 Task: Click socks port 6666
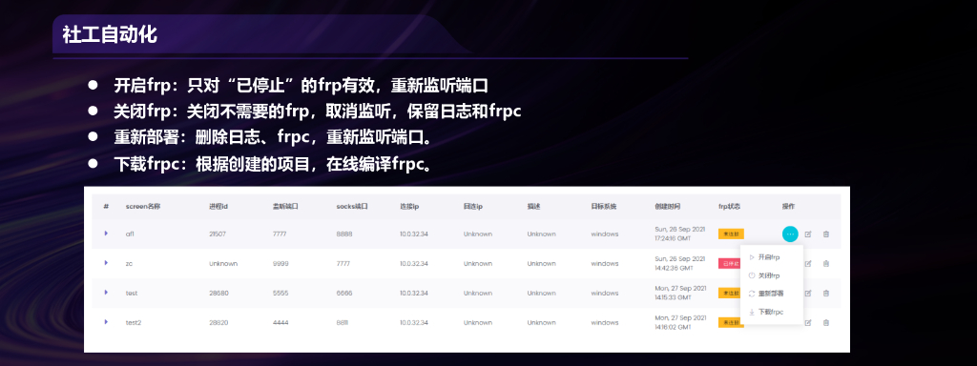pyautogui.click(x=344, y=294)
